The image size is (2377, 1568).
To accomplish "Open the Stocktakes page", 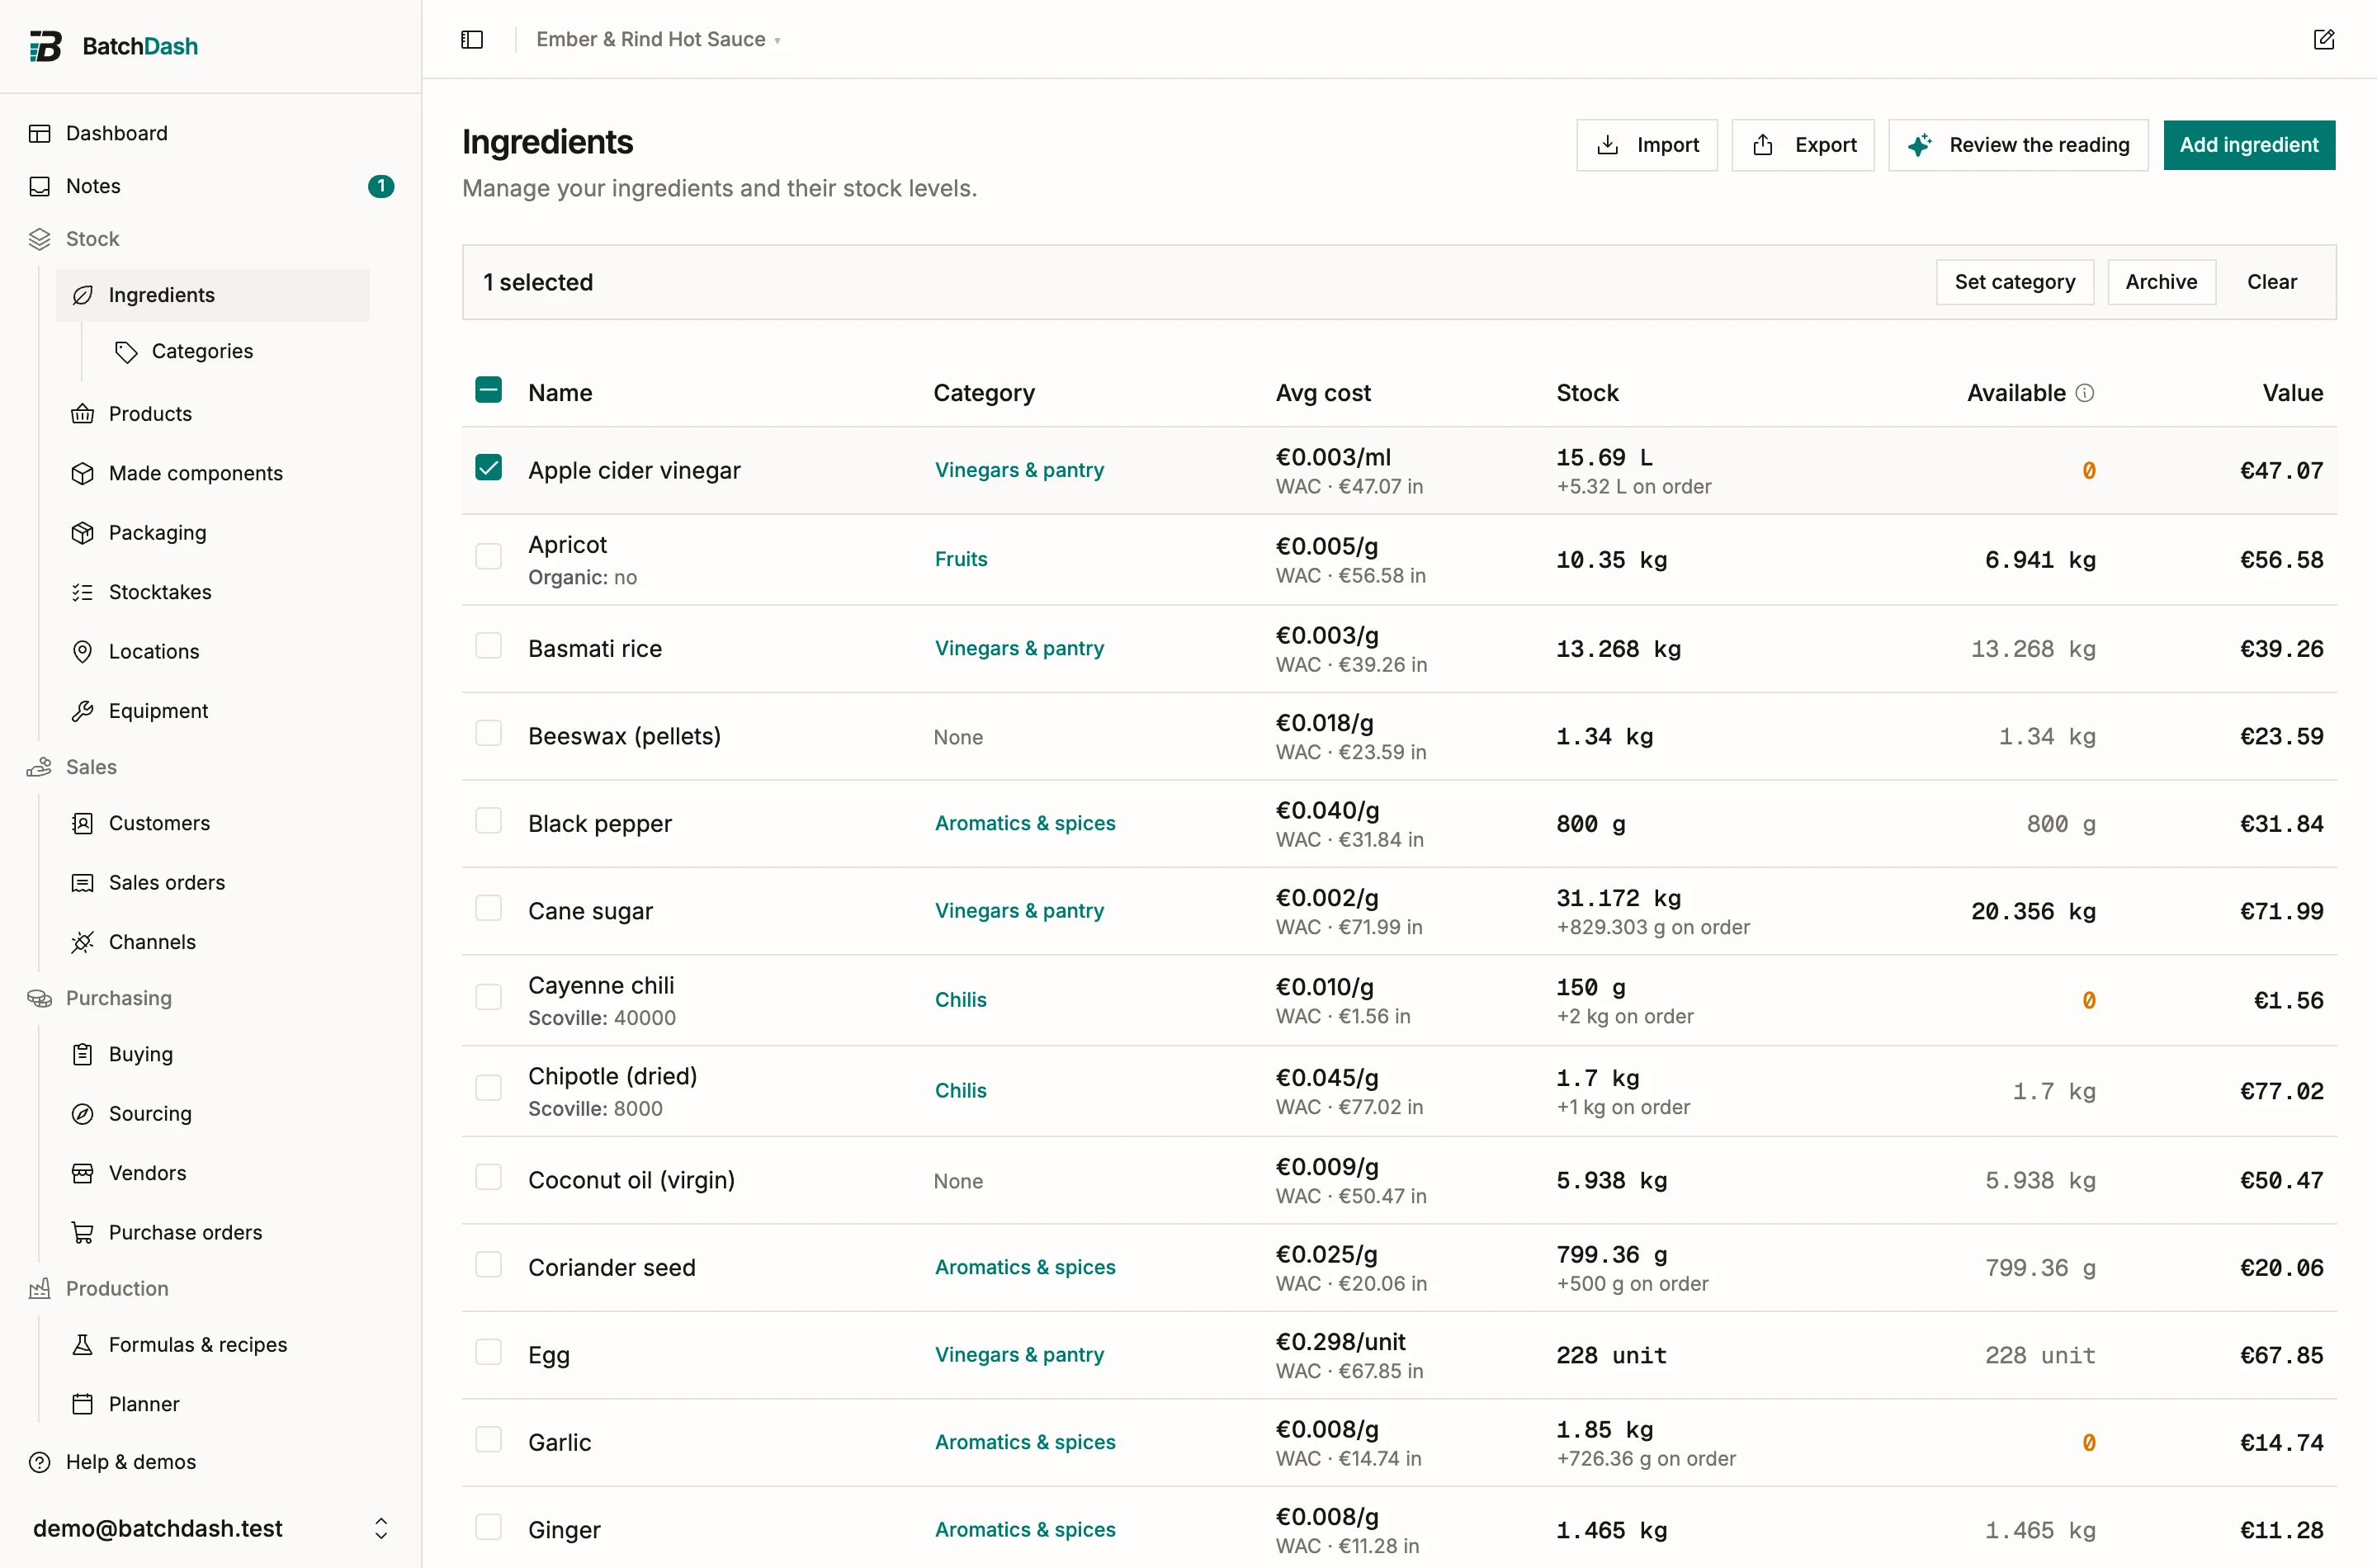I will (160, 592).
